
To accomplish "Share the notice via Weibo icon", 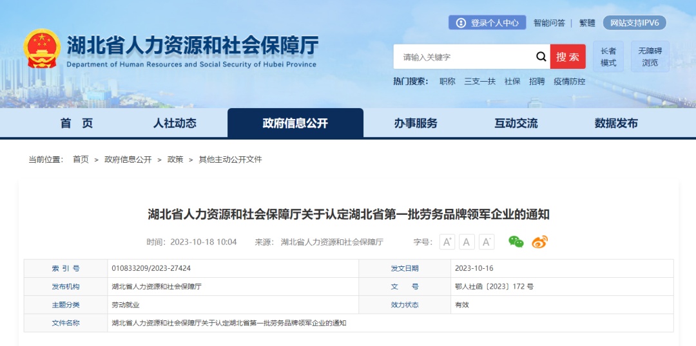I will (539, 242).
